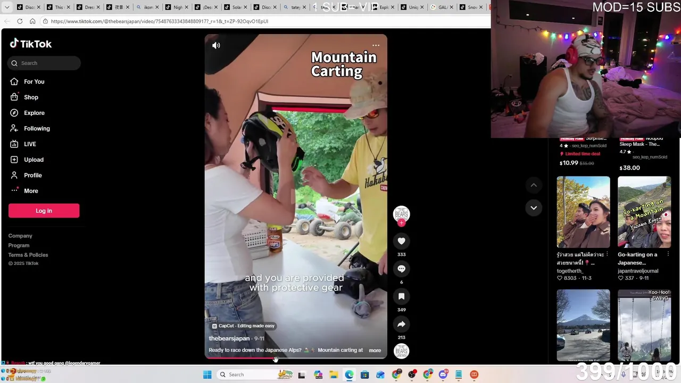681x383 pixels.
Task: Open The Bears Japan profile avatar
Action: click(401, 213)
